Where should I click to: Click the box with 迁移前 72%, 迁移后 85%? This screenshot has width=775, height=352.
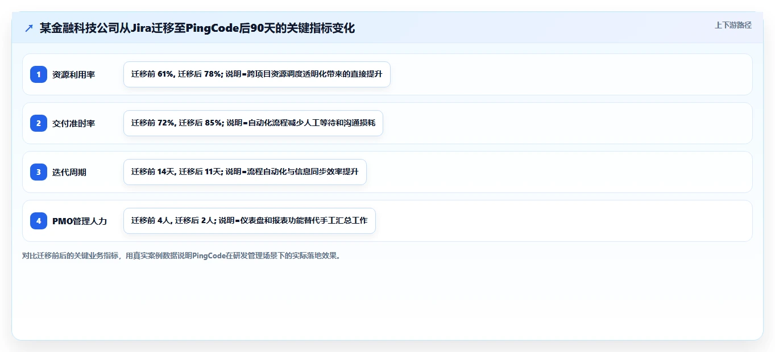click(x=253, y=123)
